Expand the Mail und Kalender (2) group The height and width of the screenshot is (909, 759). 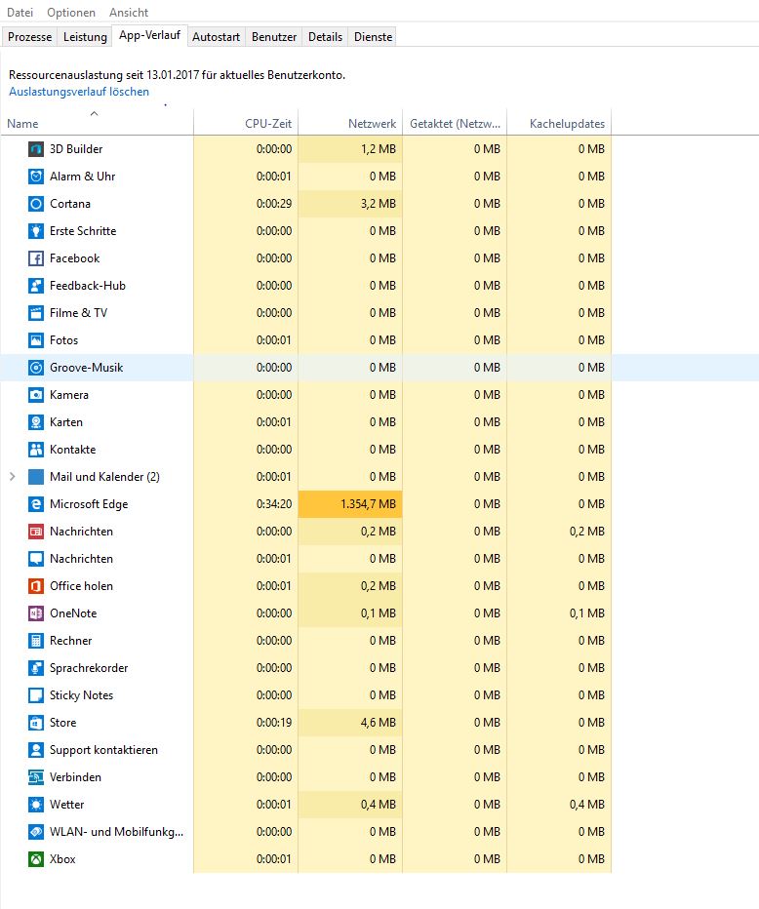click(x=12, y=477)
